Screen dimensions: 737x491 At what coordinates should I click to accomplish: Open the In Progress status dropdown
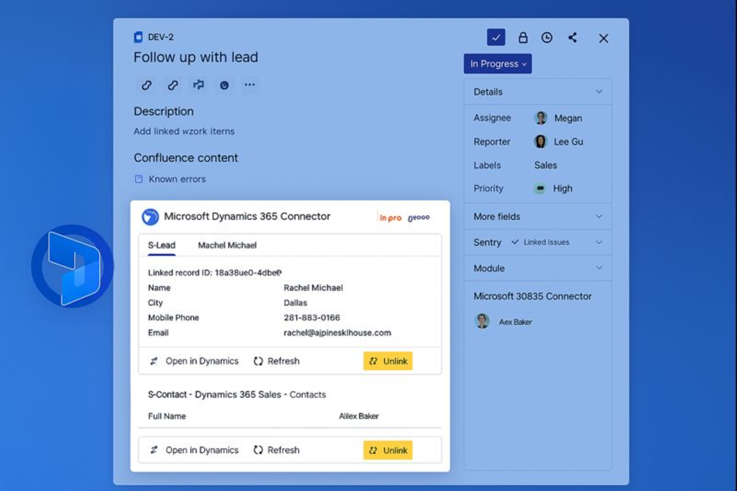(497, 64)
